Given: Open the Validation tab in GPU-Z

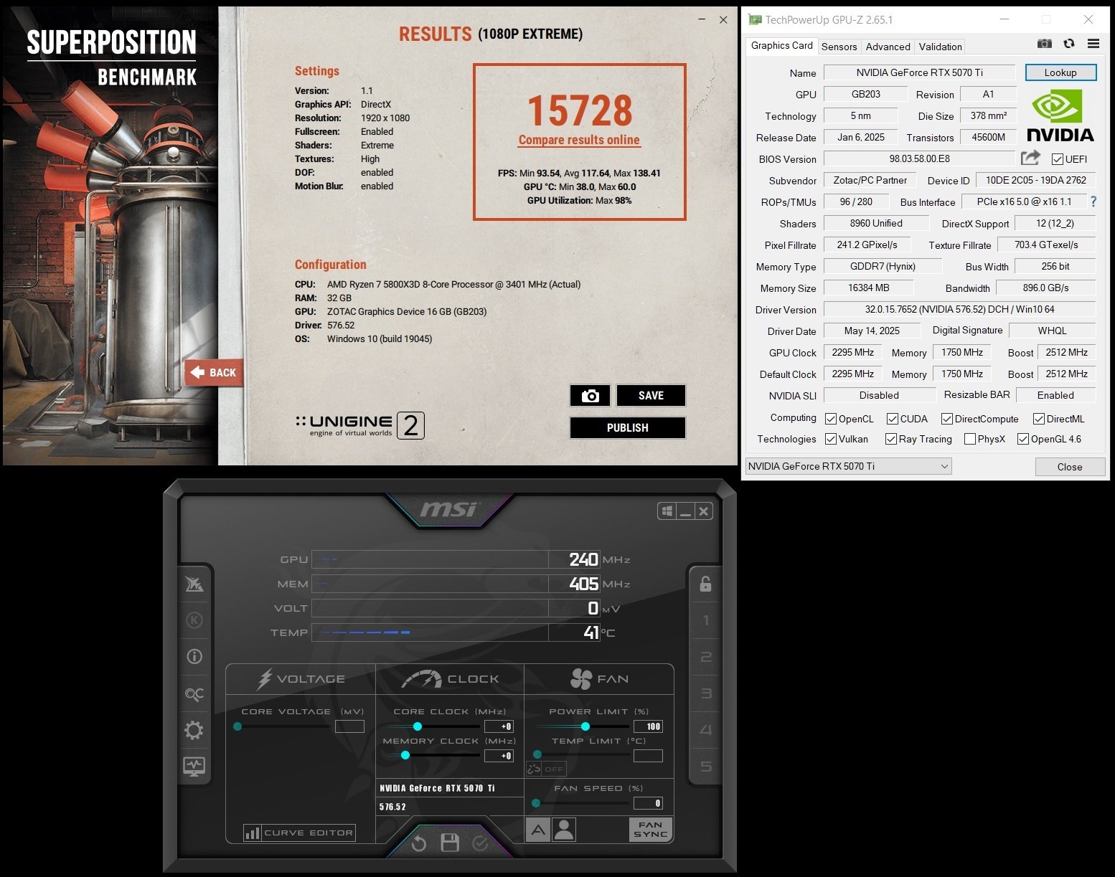Looking at the screenshot, I should [940, 47].
